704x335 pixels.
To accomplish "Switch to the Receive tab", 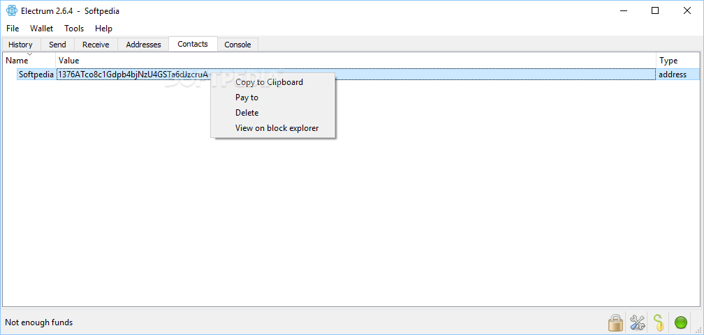I will pyautogui.click(x=96, y=45).
